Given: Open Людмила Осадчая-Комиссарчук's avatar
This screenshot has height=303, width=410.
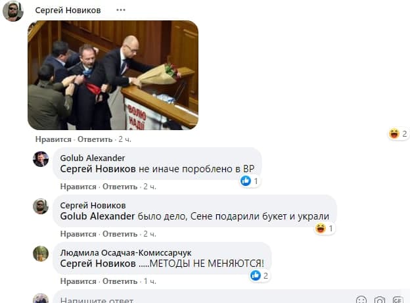Looking at the screenshot, I should (41, 254).
